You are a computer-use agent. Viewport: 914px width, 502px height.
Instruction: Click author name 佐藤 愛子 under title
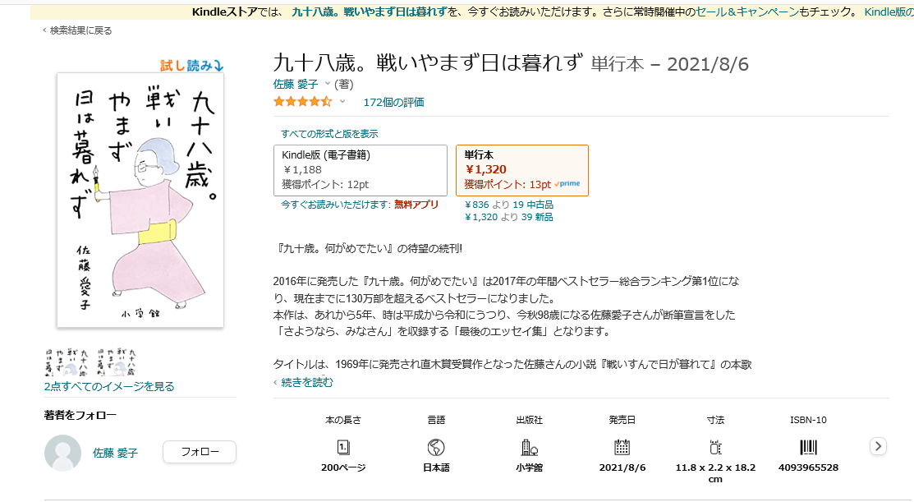click(x=296, y=84)
